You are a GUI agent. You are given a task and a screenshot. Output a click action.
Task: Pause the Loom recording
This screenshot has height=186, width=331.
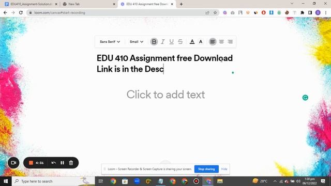coord(62,163)
